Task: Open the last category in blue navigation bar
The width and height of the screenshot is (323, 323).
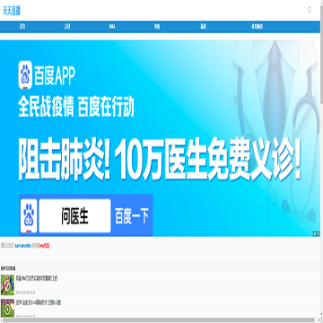Action: (257, 27)
